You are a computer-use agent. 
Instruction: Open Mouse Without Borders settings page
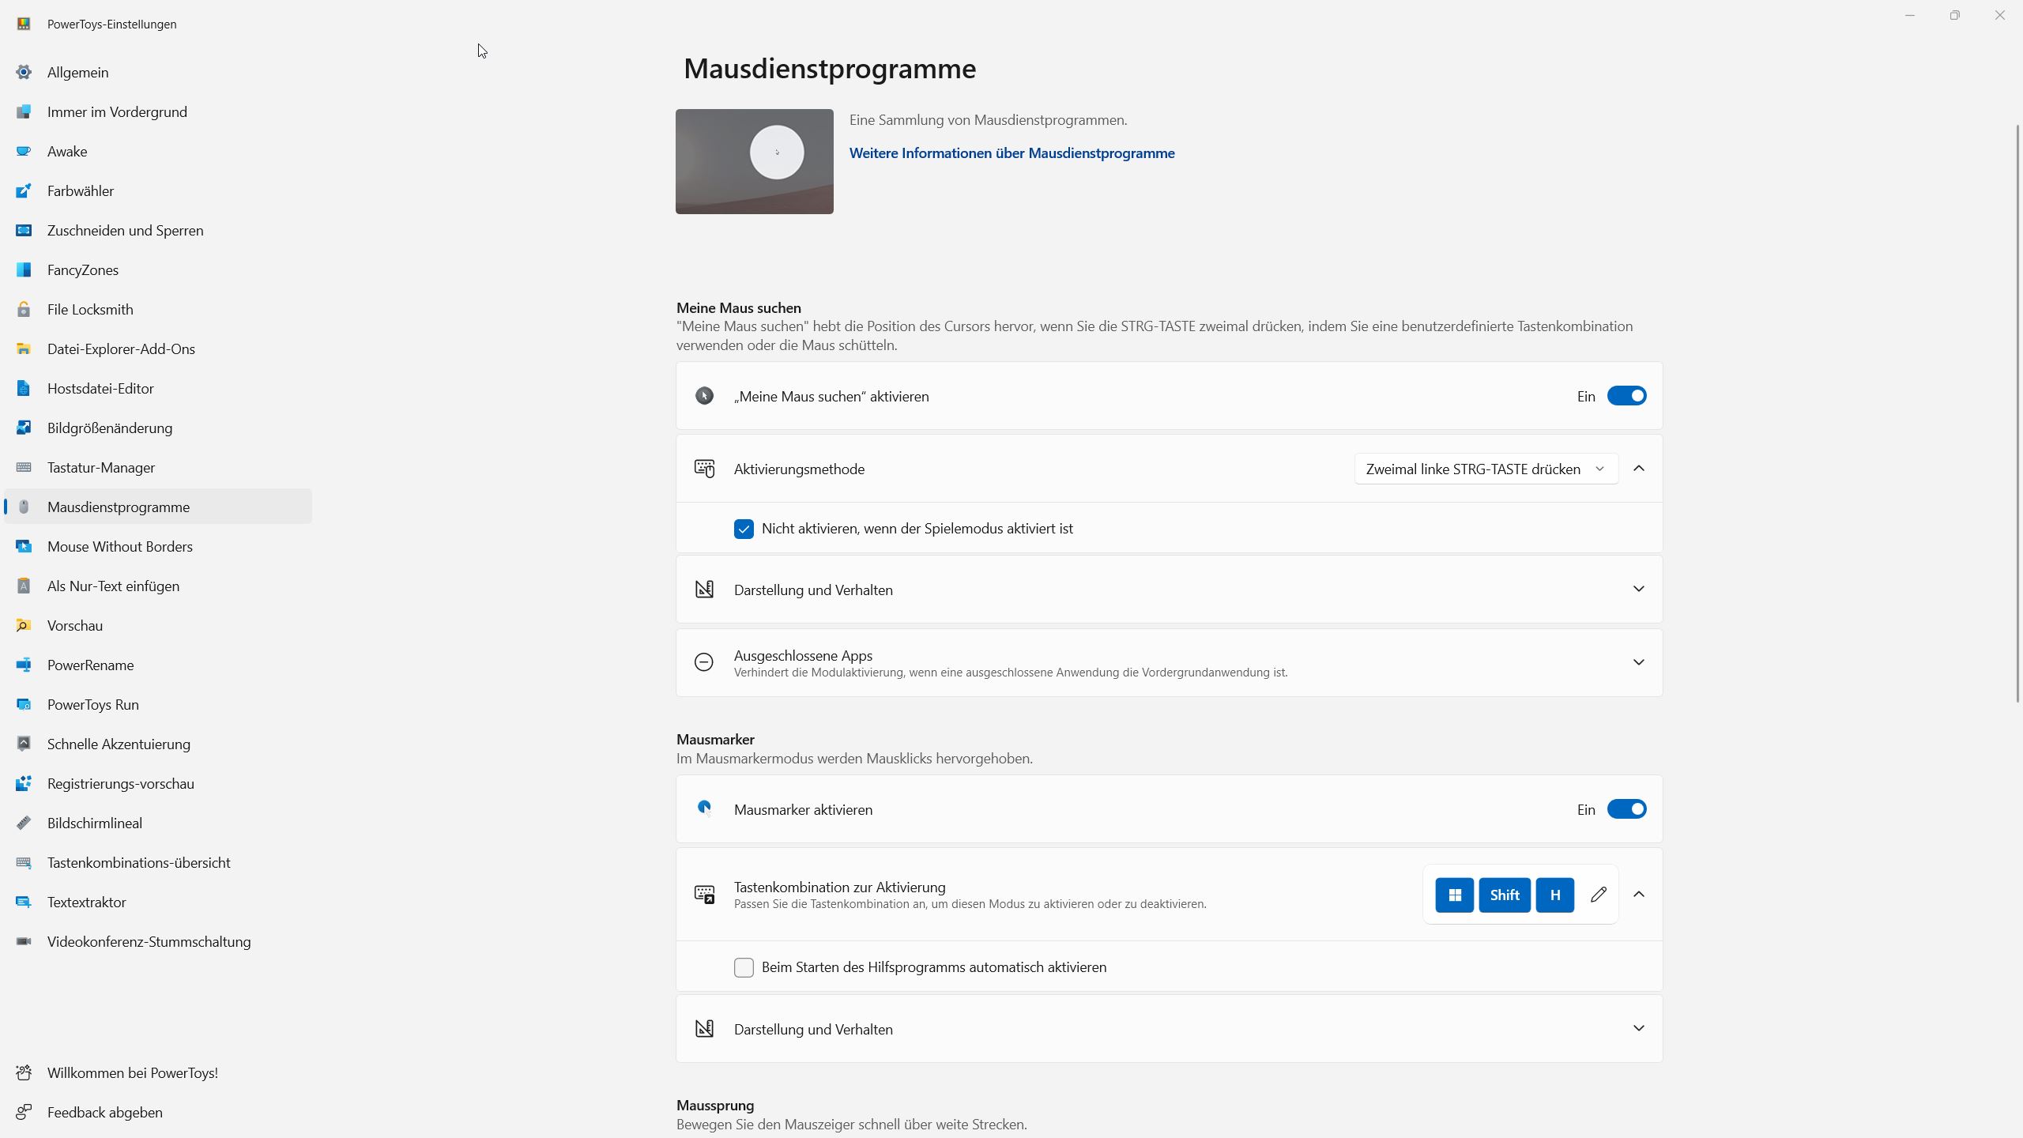click(120, 546)
